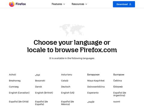Select English (Canadian)
Screen dimensions: 144x108
pyautogui.click(x=19, y=93)
